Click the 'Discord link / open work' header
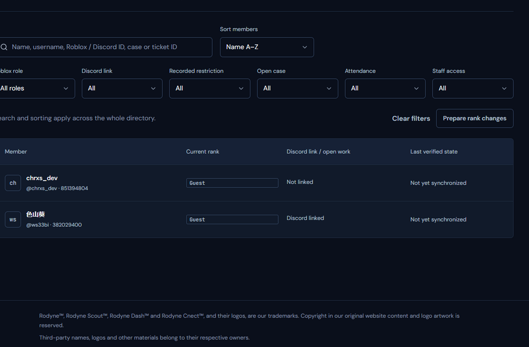 click(318, 152)
